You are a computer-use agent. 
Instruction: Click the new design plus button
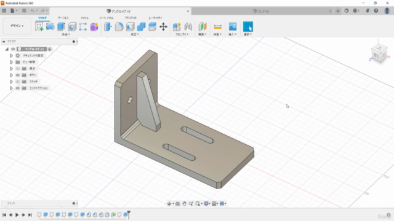(338, 11)
